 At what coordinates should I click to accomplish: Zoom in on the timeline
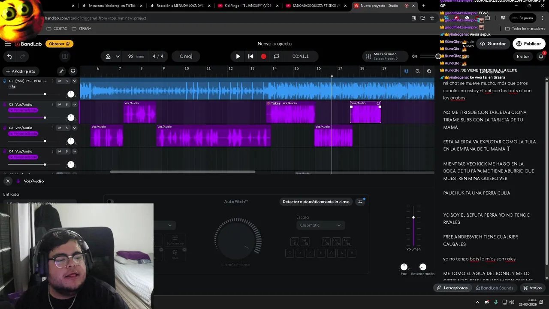(x=429, y=71)
